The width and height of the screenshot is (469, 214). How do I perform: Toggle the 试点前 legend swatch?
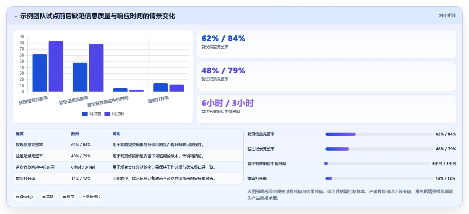tap(85, 114)
